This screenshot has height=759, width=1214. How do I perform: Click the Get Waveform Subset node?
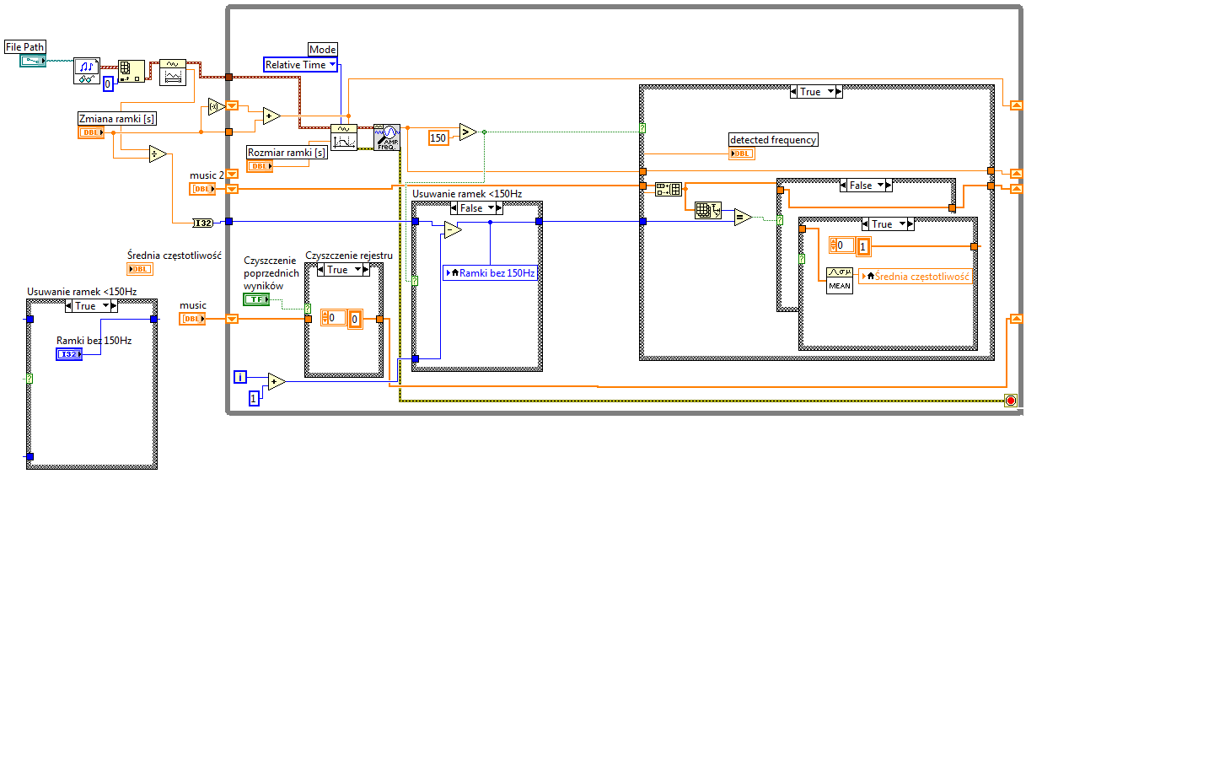[344, 137]
